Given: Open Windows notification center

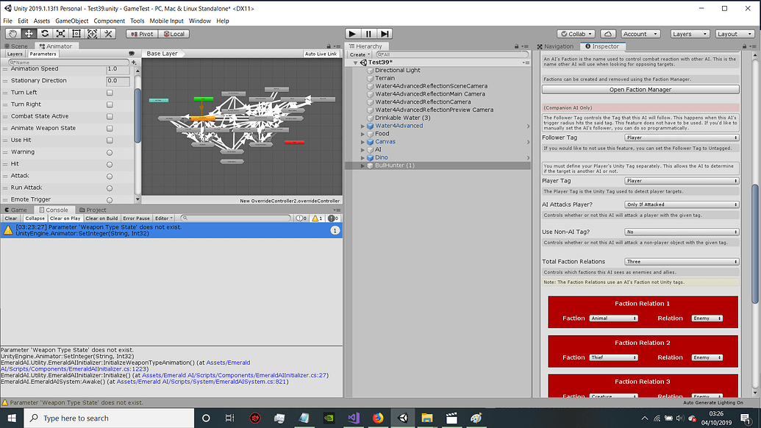Looking at the screenshot, I should (x=746, y=418).
